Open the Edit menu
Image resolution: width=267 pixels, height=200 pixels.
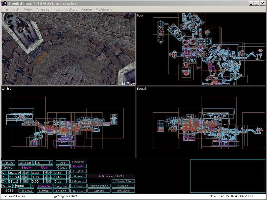point(16,9)
